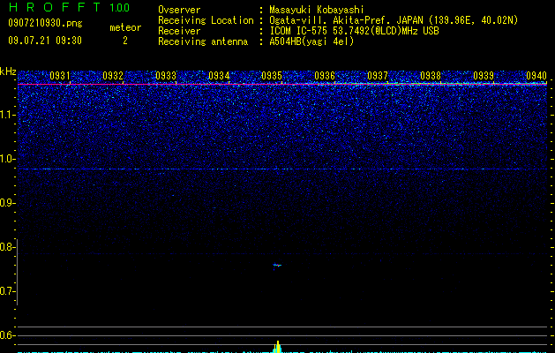Click the yellow signal peak at bottom

click(x=278, y=347)
